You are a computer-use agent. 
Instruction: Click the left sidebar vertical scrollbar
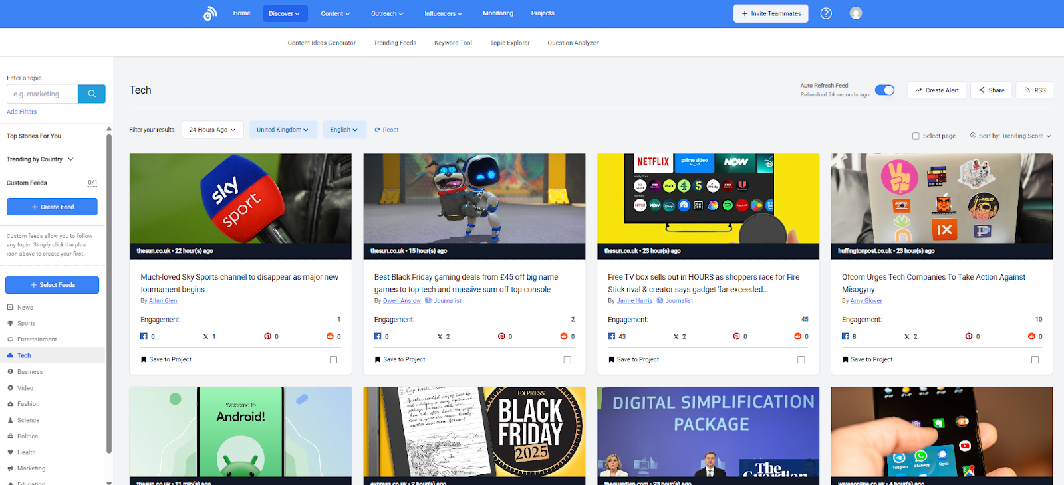pyautogui.click(x=109, y=292)
